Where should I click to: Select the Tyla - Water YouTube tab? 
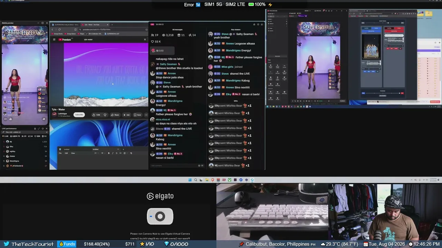point(95,24)
